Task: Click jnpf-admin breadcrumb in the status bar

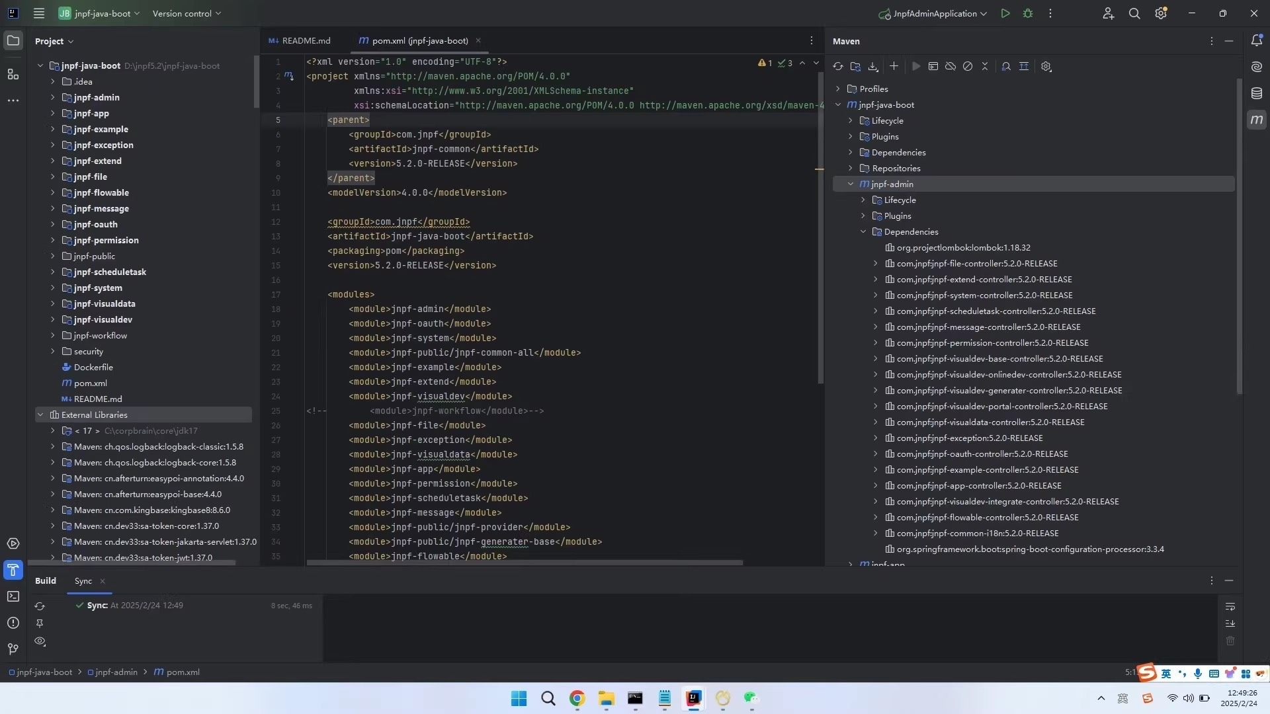Action: (x=116, y=672)
